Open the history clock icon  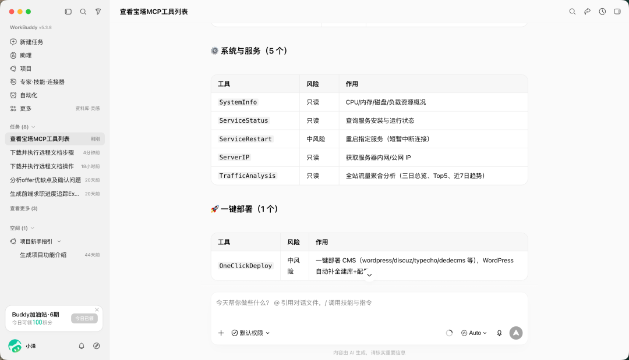602,12
